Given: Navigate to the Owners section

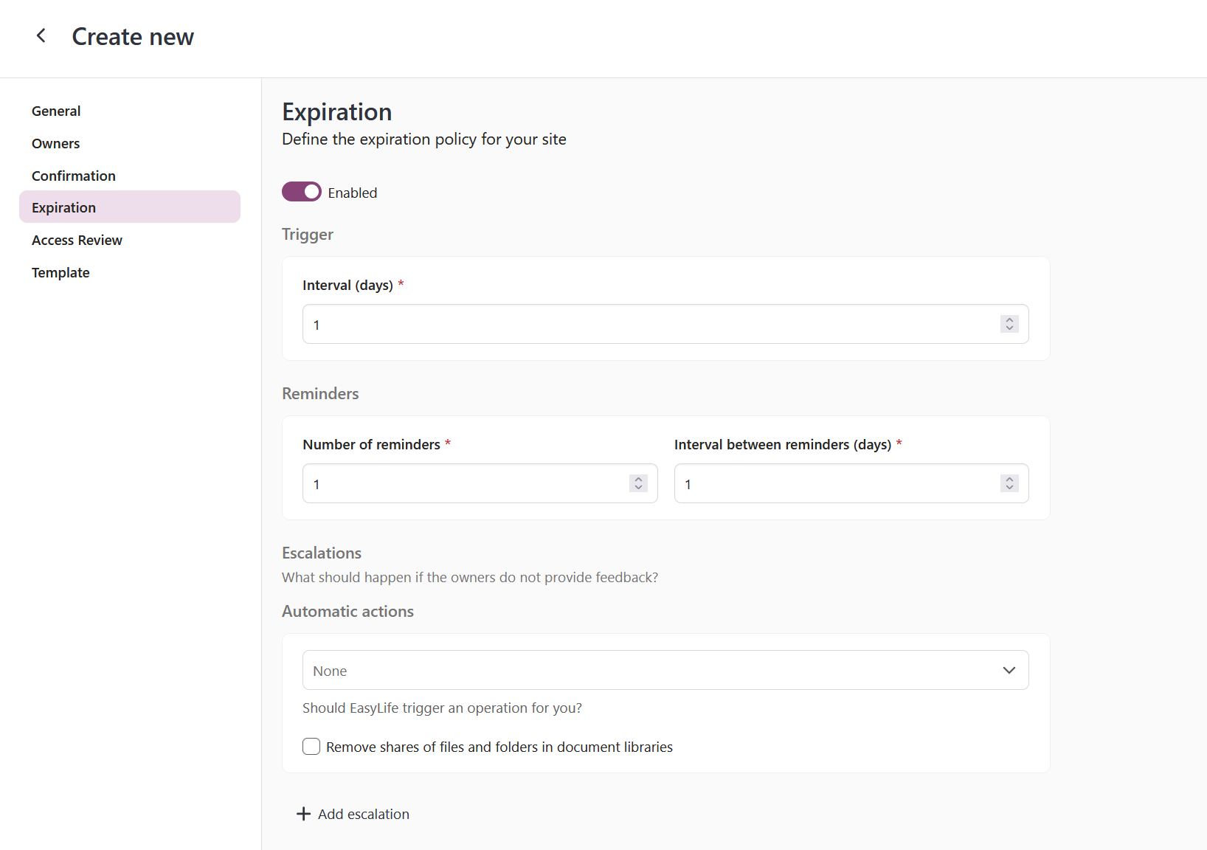Looking at the screenshot, I should [x=55, y=143].
